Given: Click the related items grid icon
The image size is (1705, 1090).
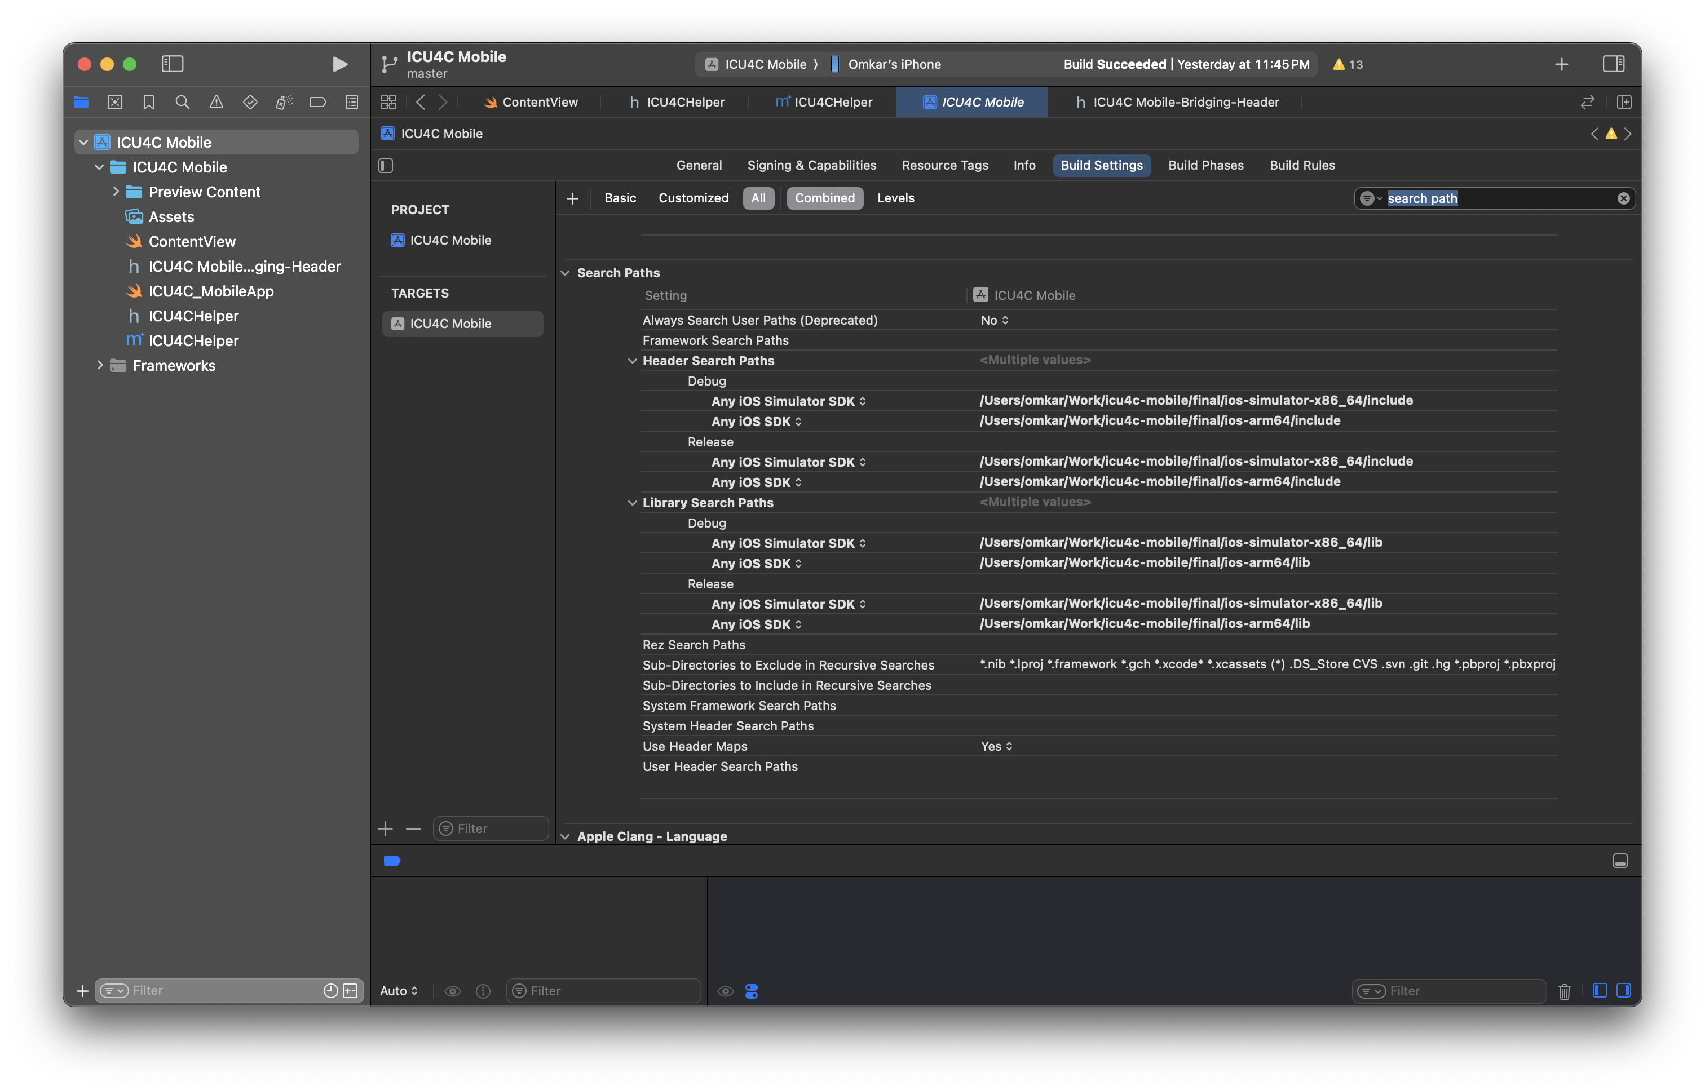Looking at the screenshot, I should click(x=388, y=102).
